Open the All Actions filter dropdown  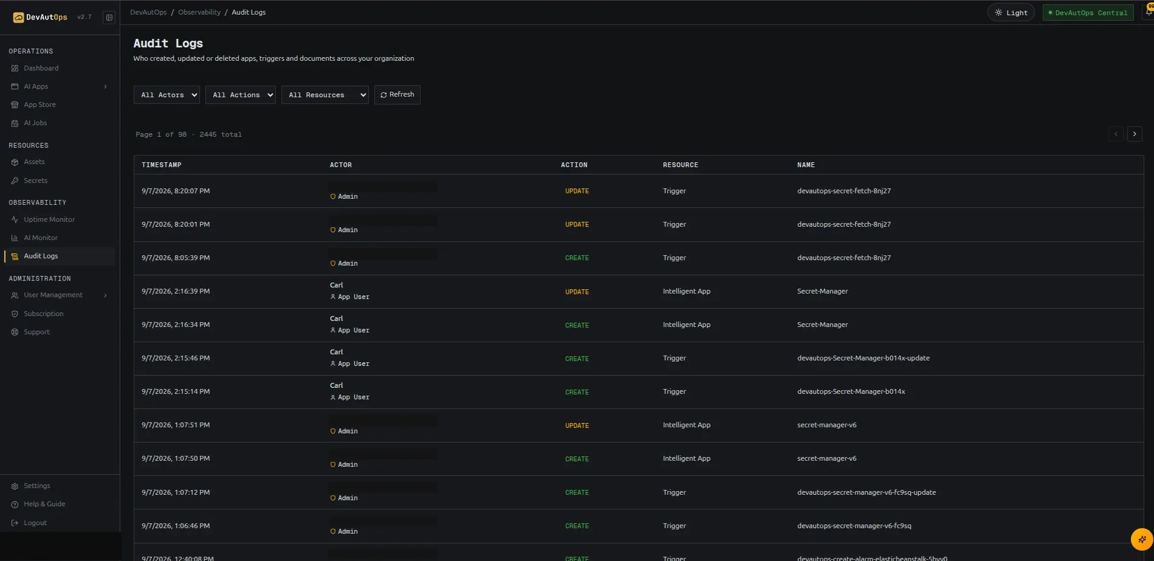pos(241,95)
